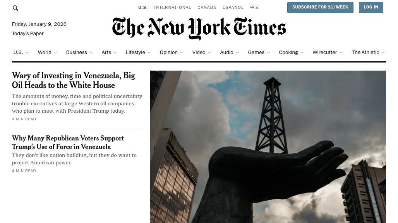Select the Chinese 中文 edition link
The height and width of the screenshot is (223, 398).
(255, 7)
